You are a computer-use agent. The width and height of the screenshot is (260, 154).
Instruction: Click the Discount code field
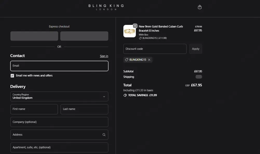tap(155, 49)
